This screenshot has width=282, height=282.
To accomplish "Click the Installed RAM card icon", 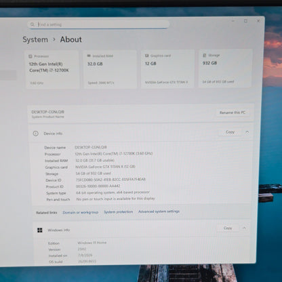I will pyautogui.click(x=89, y=56).
